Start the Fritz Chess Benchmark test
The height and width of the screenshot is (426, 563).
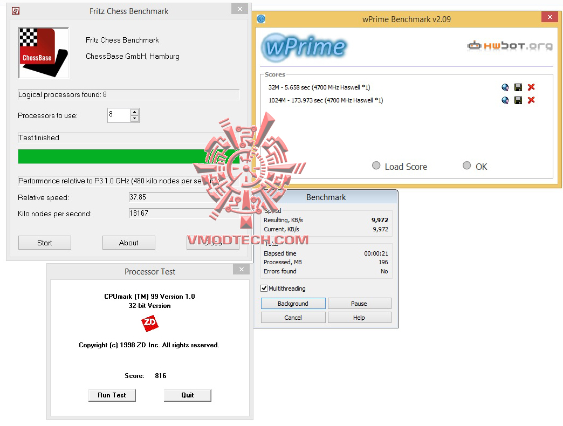(45, 243)
